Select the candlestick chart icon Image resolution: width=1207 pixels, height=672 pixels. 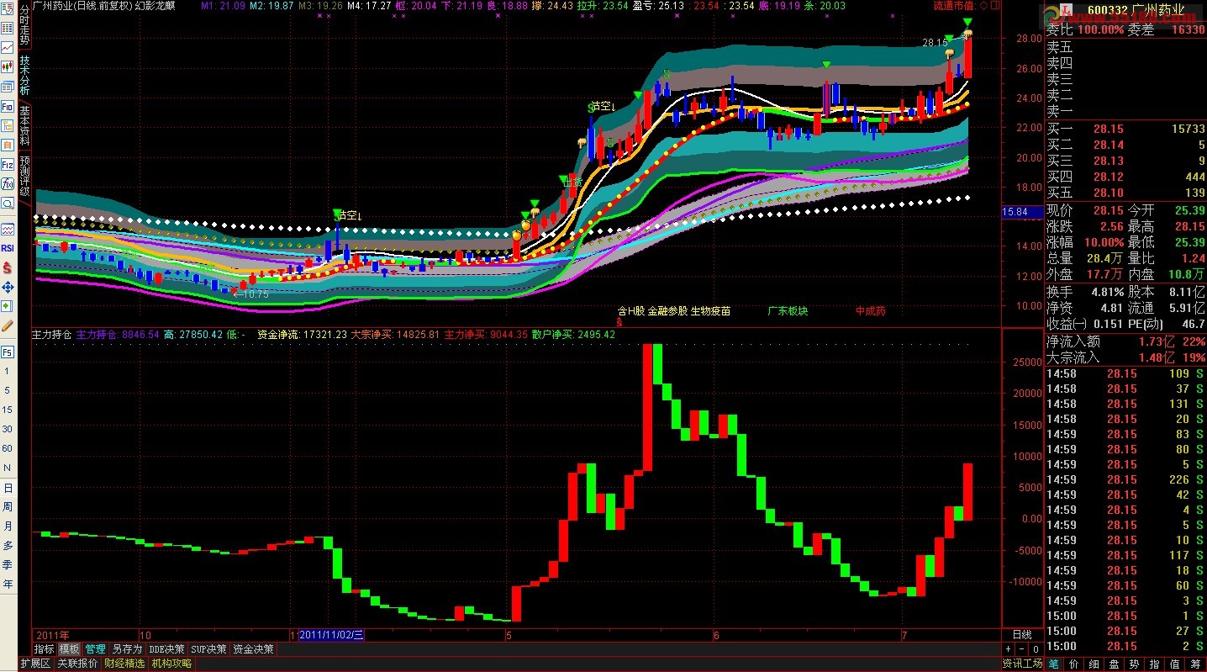(8, 67)
